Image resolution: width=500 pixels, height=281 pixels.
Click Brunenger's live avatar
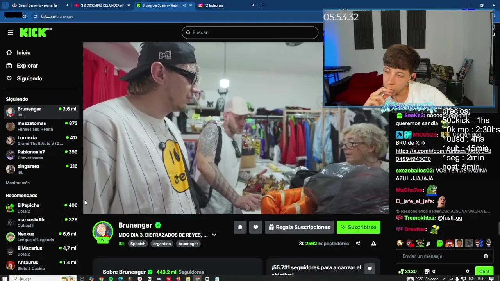[x=103, y=231]
